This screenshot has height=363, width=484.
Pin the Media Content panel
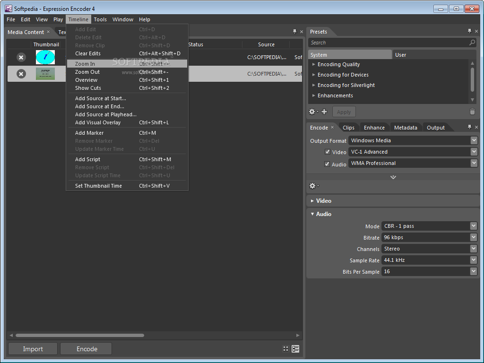(295, 32)
